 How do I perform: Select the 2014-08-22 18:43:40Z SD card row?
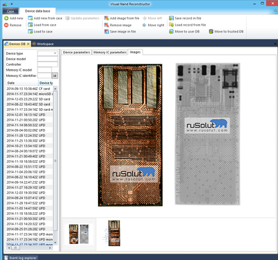pos(30,104)
